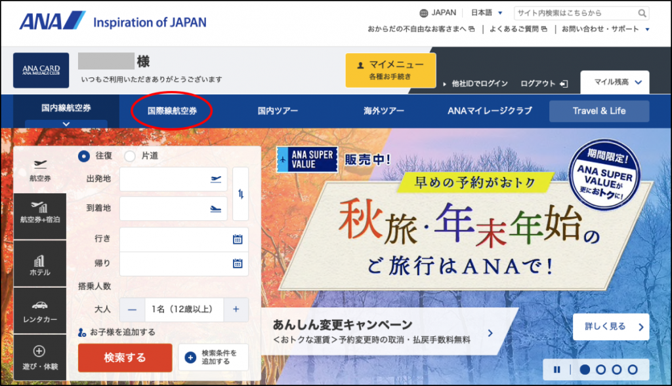Open 国際線航空券 international flights tab
Viewport: 672px width, 386px height.
[x=172, y=111]
